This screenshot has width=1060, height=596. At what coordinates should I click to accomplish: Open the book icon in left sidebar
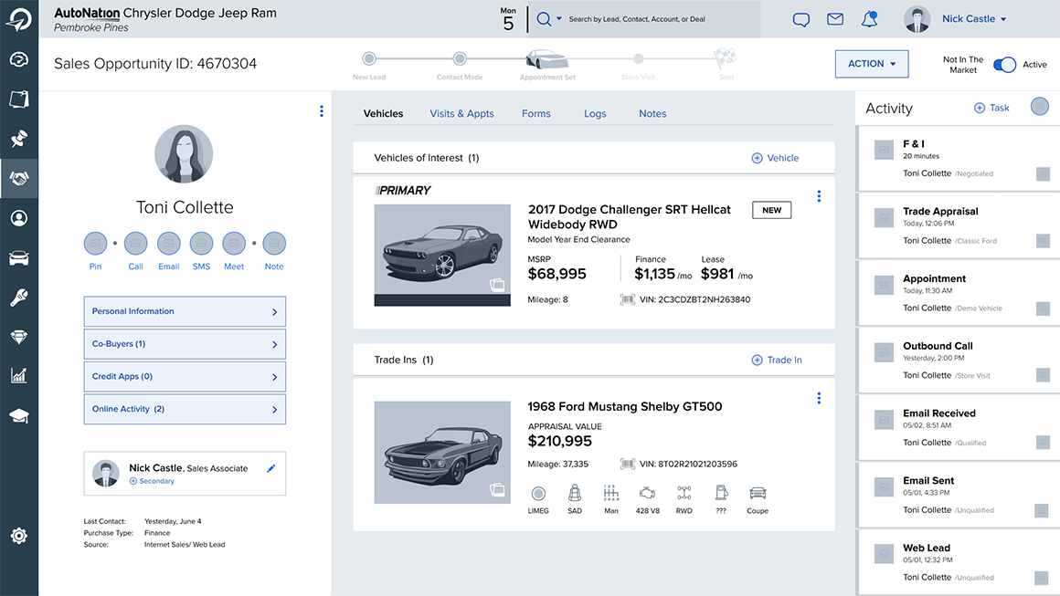[19, 99]
